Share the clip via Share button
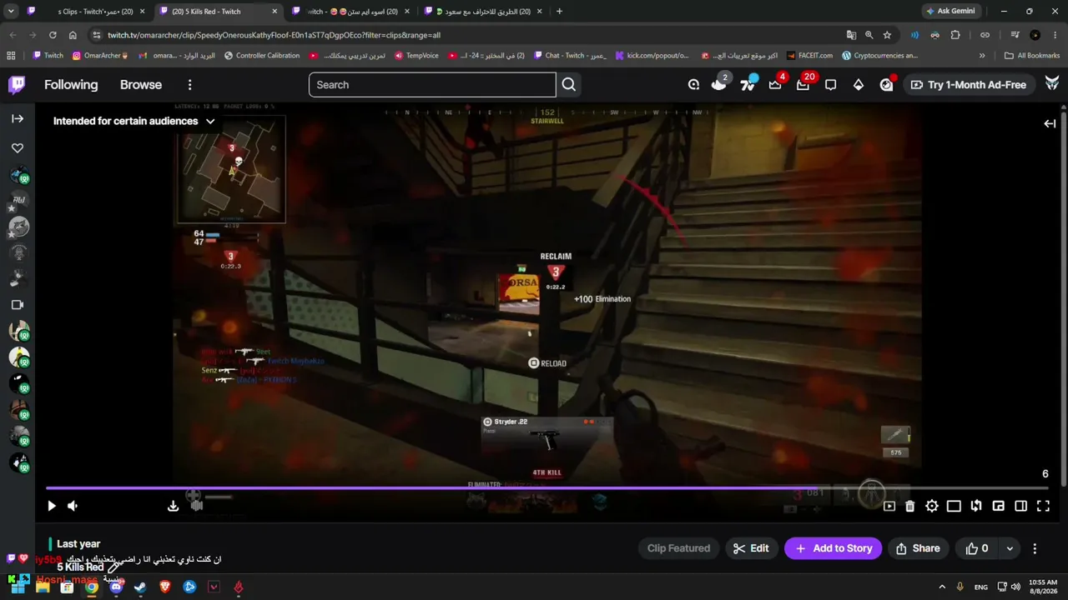The width and height of the screenshot is (1068, 600). pos(917,548)
